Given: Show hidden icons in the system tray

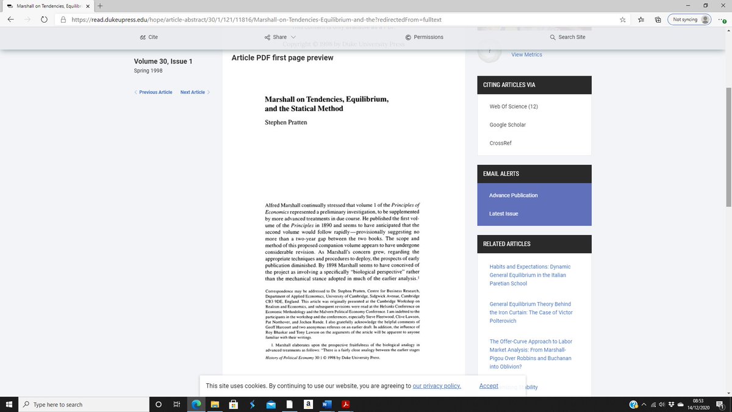Looking at the screenshot, I should (x=644, y=404).
